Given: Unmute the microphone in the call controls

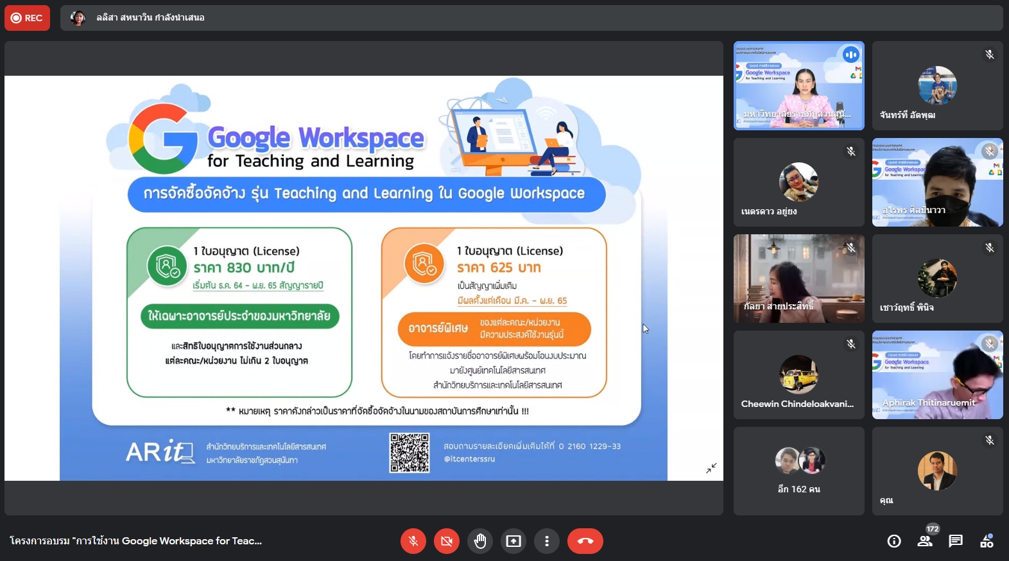Looking at the screenshot, I should [413, 541].
